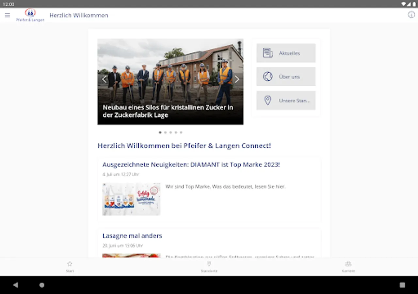Select the second carousel dot
Screen dimensions: 418x294
pyautogui.click(x=165, y=132)
